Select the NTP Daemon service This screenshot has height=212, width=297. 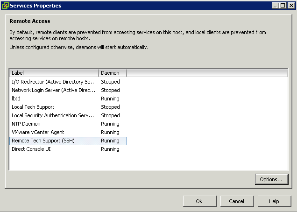point(68,124)
